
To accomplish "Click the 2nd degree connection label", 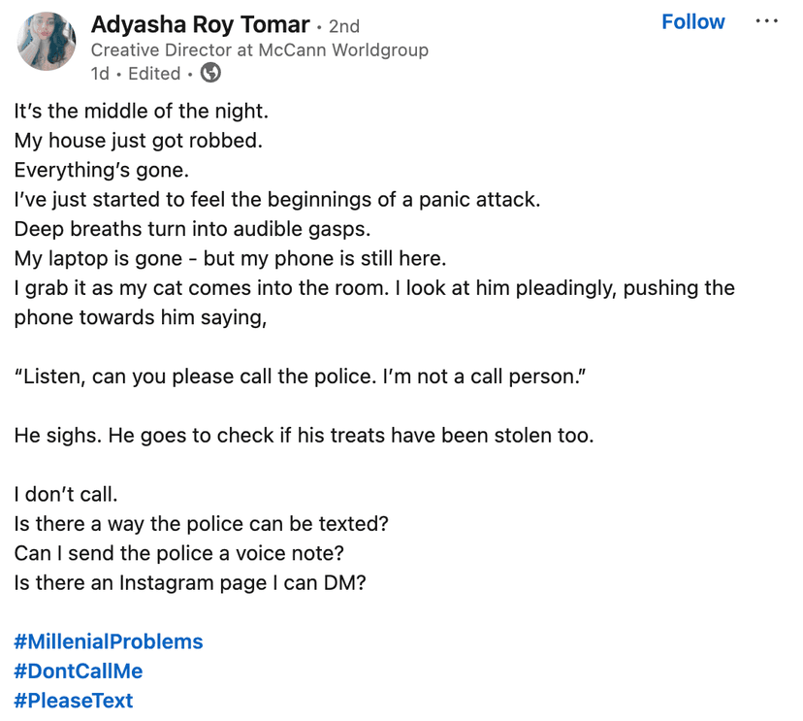I will (344, 26).
